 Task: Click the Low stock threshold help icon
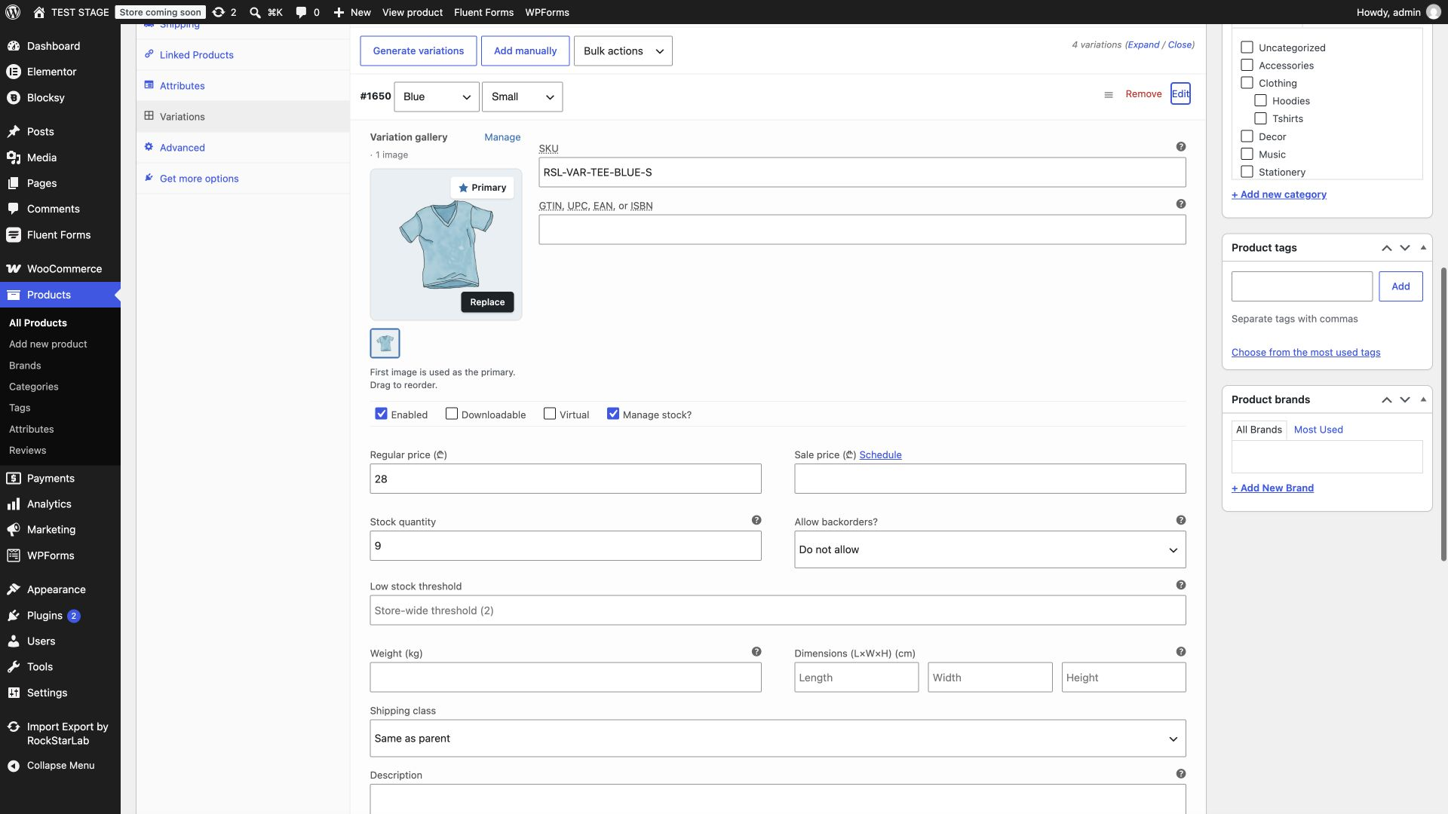[1181, 585]
